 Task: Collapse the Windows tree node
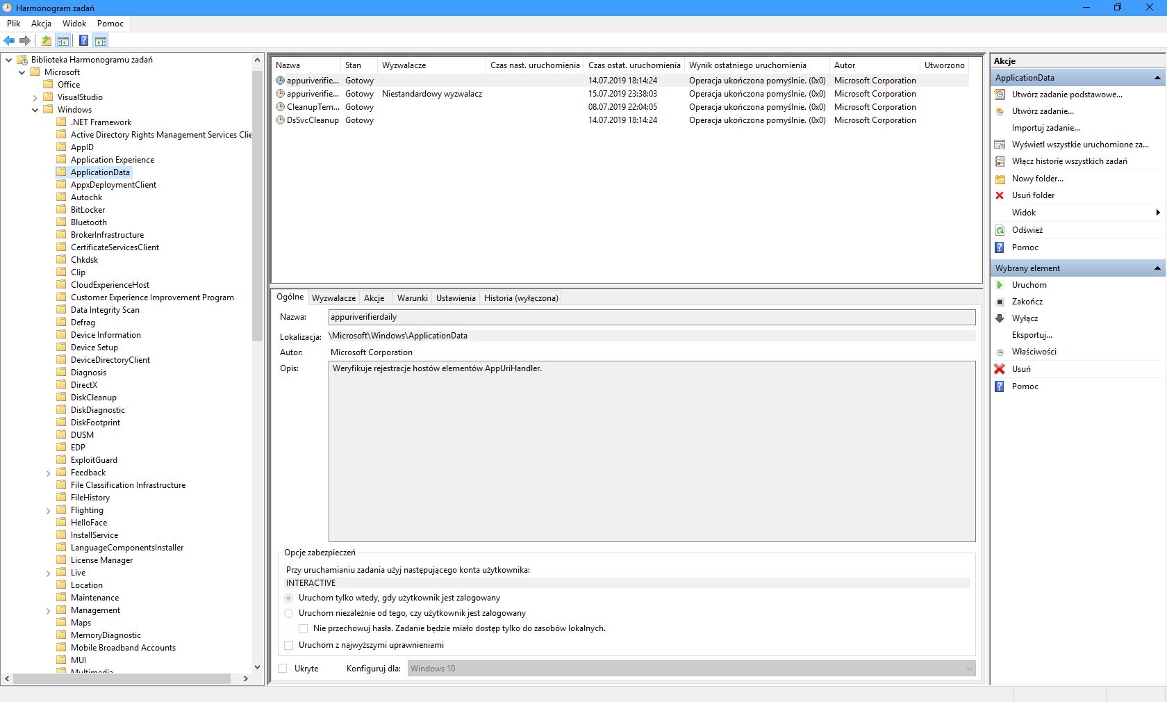coord(35,110)
